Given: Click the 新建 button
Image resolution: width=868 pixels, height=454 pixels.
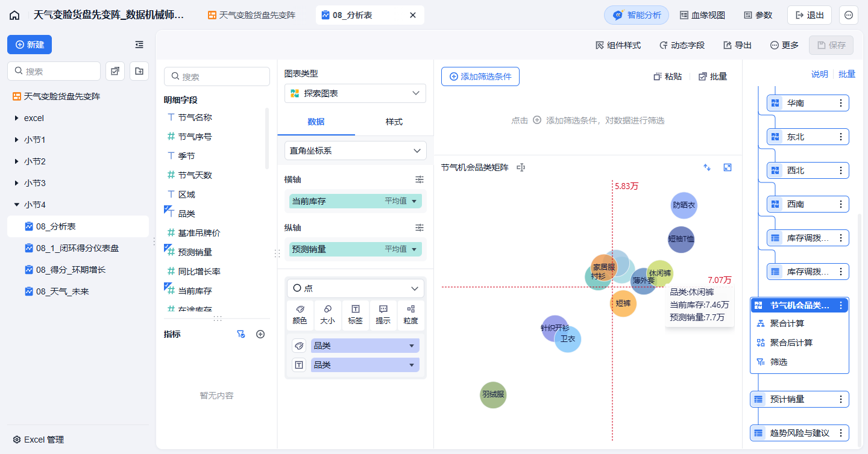Looking at the screenshot, I should (30, 45).
